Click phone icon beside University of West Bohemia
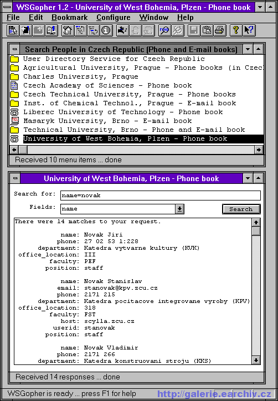This screenshot has height=401, width=278. (x=14, y=139)
